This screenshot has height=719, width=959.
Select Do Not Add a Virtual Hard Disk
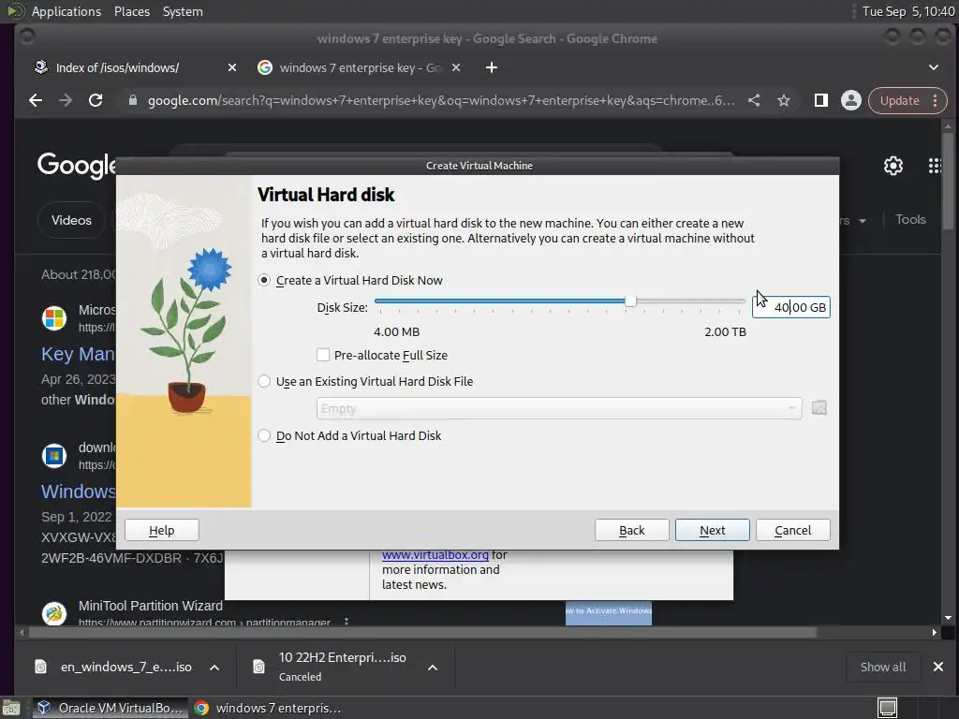tap(263, 435)
